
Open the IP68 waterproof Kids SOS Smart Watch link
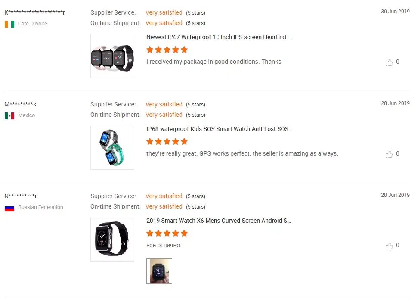[219, 129]
